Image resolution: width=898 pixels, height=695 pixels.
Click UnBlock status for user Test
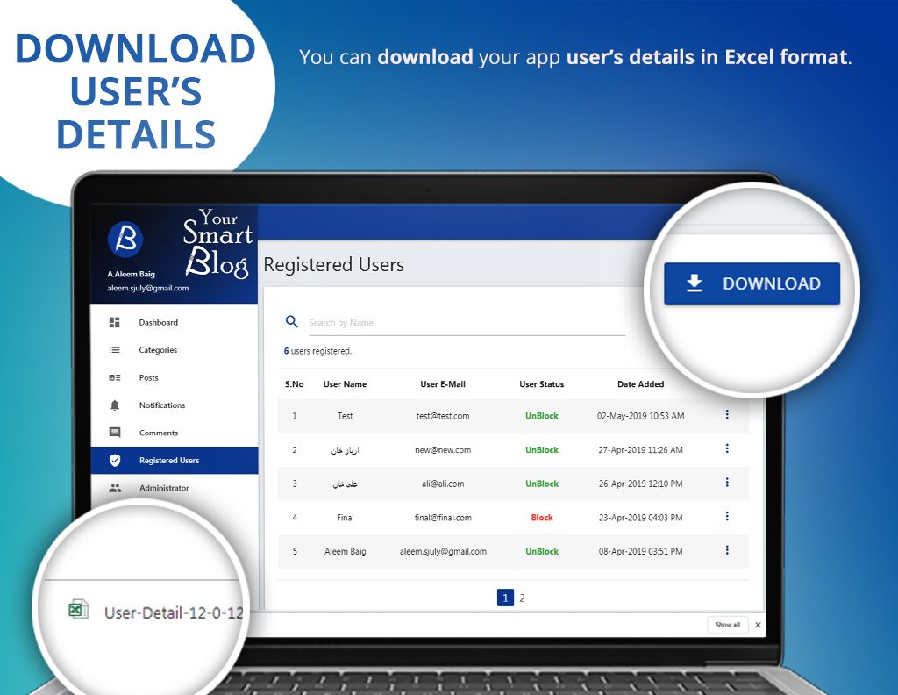pyautogui.click(x=542, y=416)
